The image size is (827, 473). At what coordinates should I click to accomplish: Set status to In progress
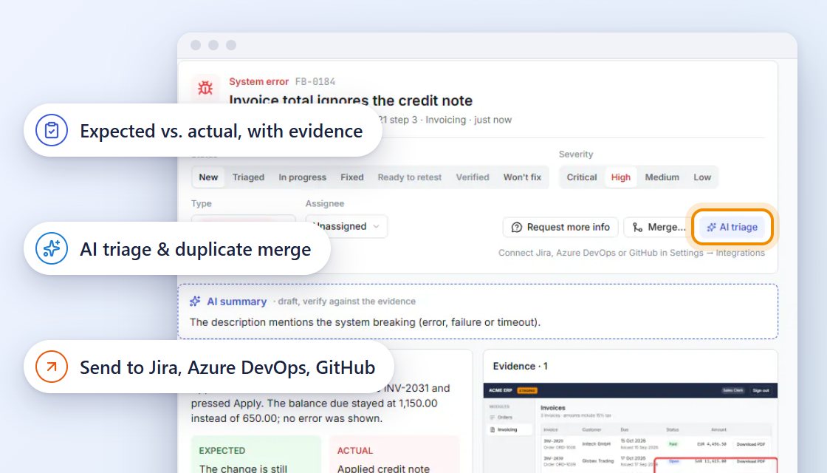click(302, 177)
